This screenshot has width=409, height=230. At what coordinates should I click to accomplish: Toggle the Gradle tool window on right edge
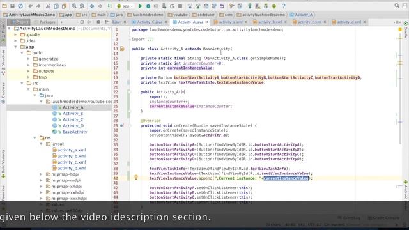click(406, 30)
